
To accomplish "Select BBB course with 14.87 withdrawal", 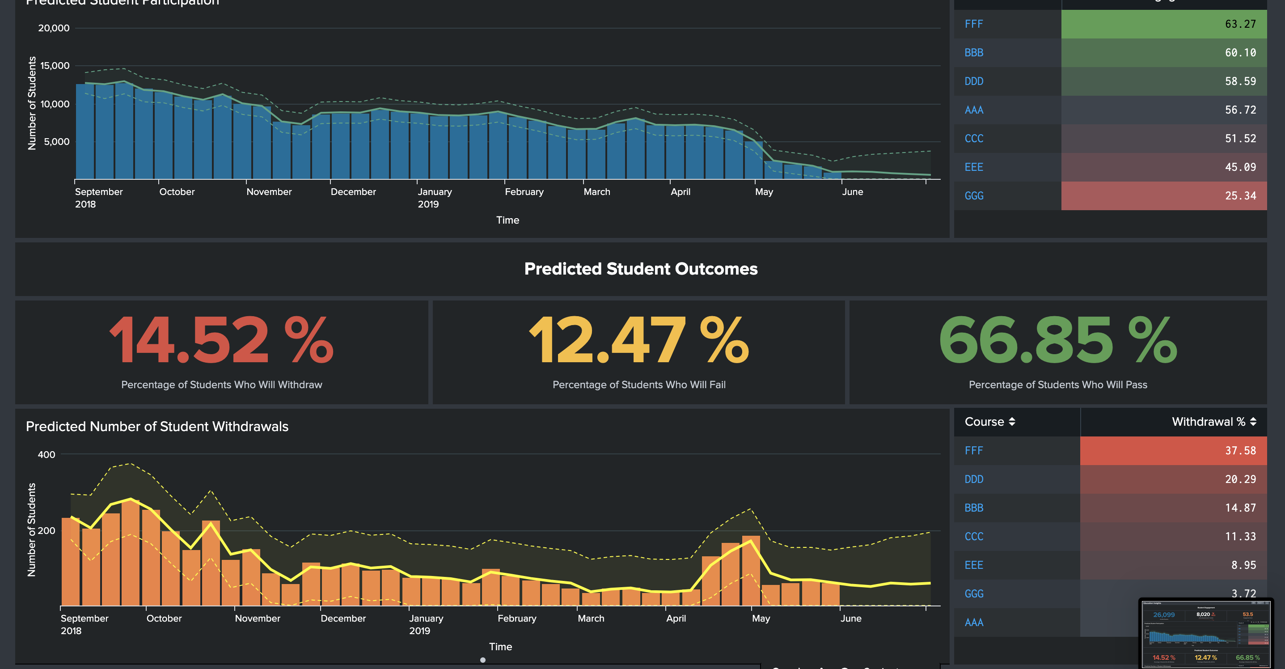I will (974, 508).
